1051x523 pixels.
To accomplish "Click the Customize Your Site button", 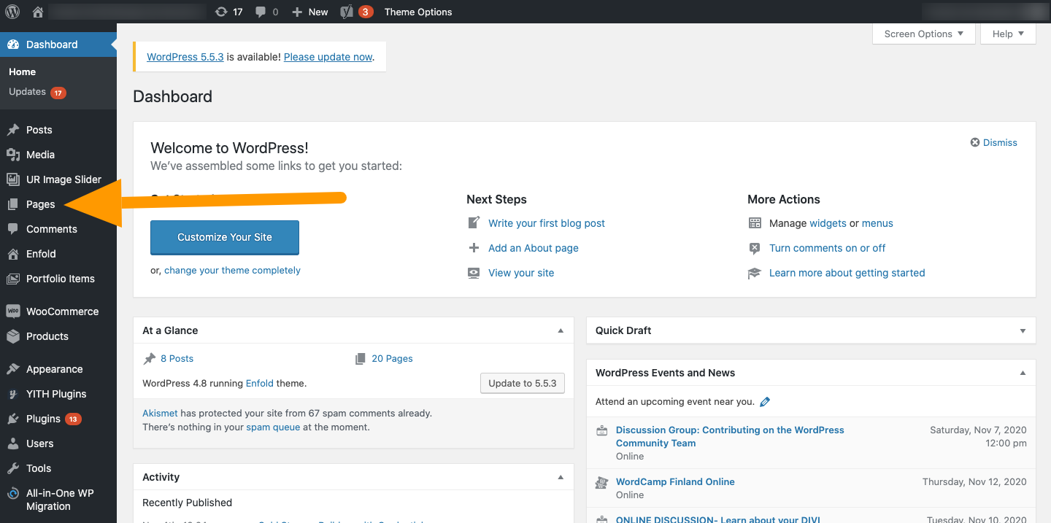I will tap(225, 237).
